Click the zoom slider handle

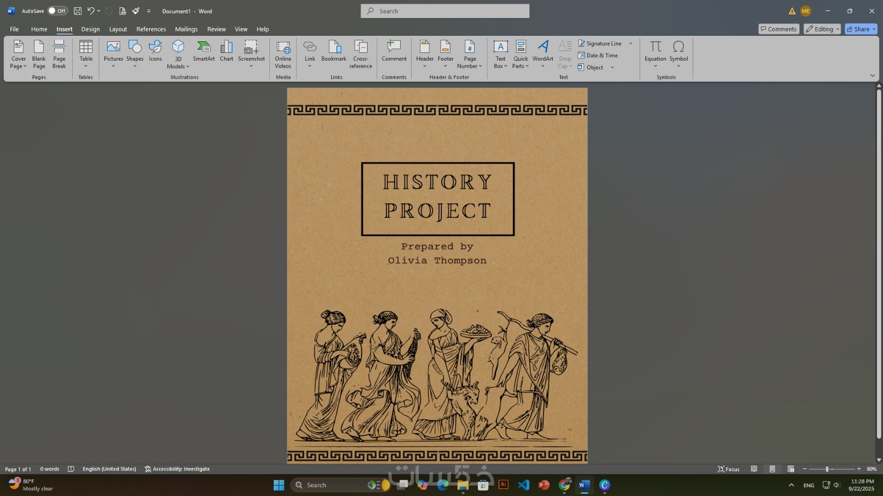(827, 469)
